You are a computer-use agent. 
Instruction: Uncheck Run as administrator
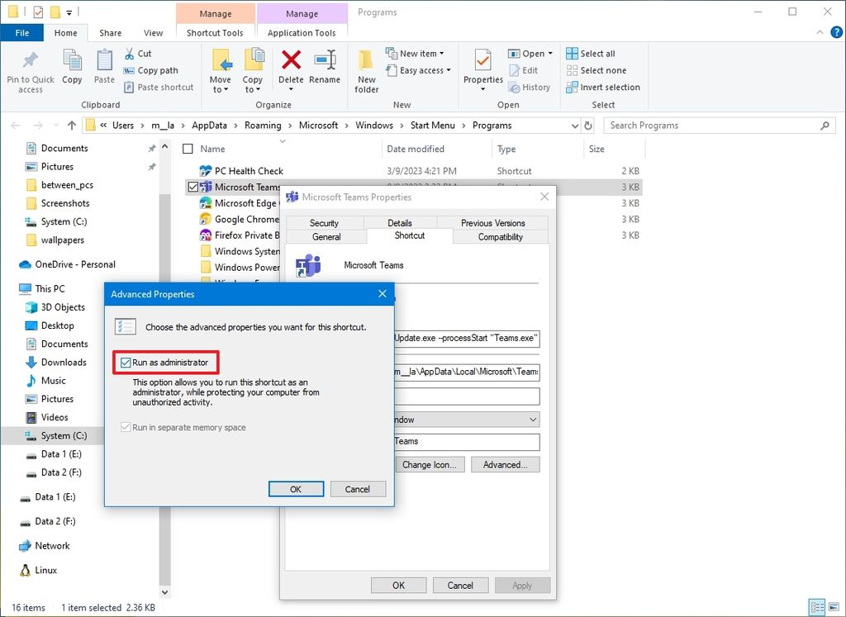pos(126,362)
